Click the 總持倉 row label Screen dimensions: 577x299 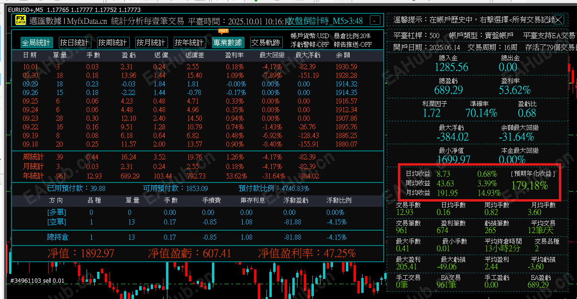pyautogui.click(x=57, y=237)
